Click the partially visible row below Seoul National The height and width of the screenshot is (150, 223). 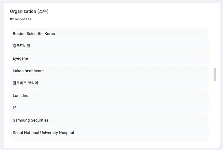coord(109,141)
